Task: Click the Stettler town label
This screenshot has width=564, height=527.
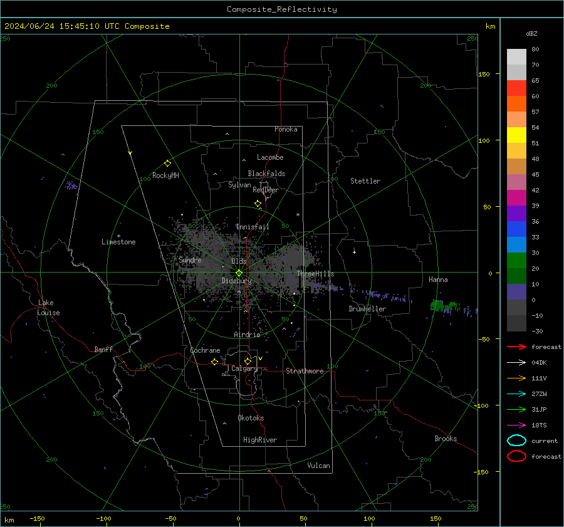Action: pyautogui.click(x=365, y=181)
